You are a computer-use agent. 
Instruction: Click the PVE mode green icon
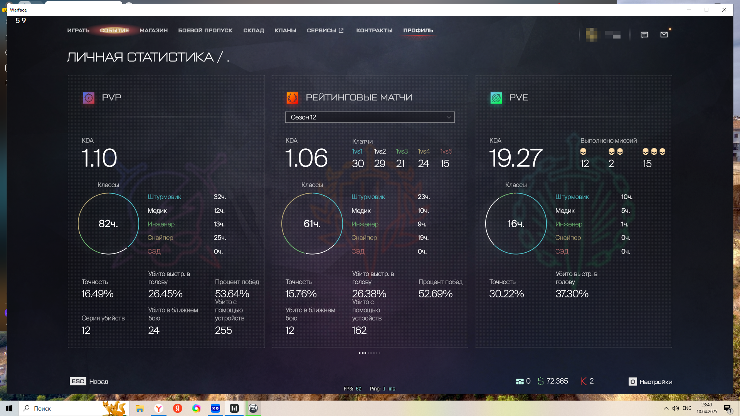pyautogui.click(x=496, y=98)
